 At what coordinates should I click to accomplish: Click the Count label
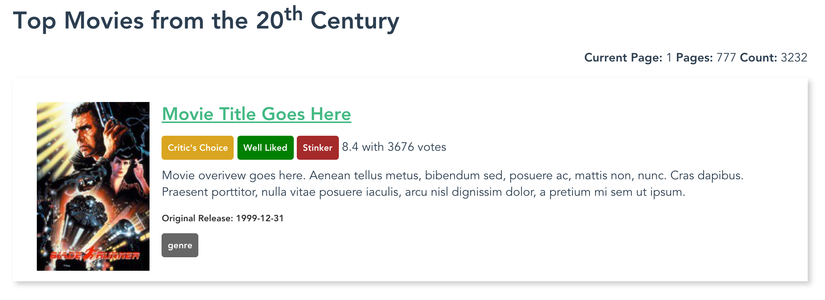point(758,58)
